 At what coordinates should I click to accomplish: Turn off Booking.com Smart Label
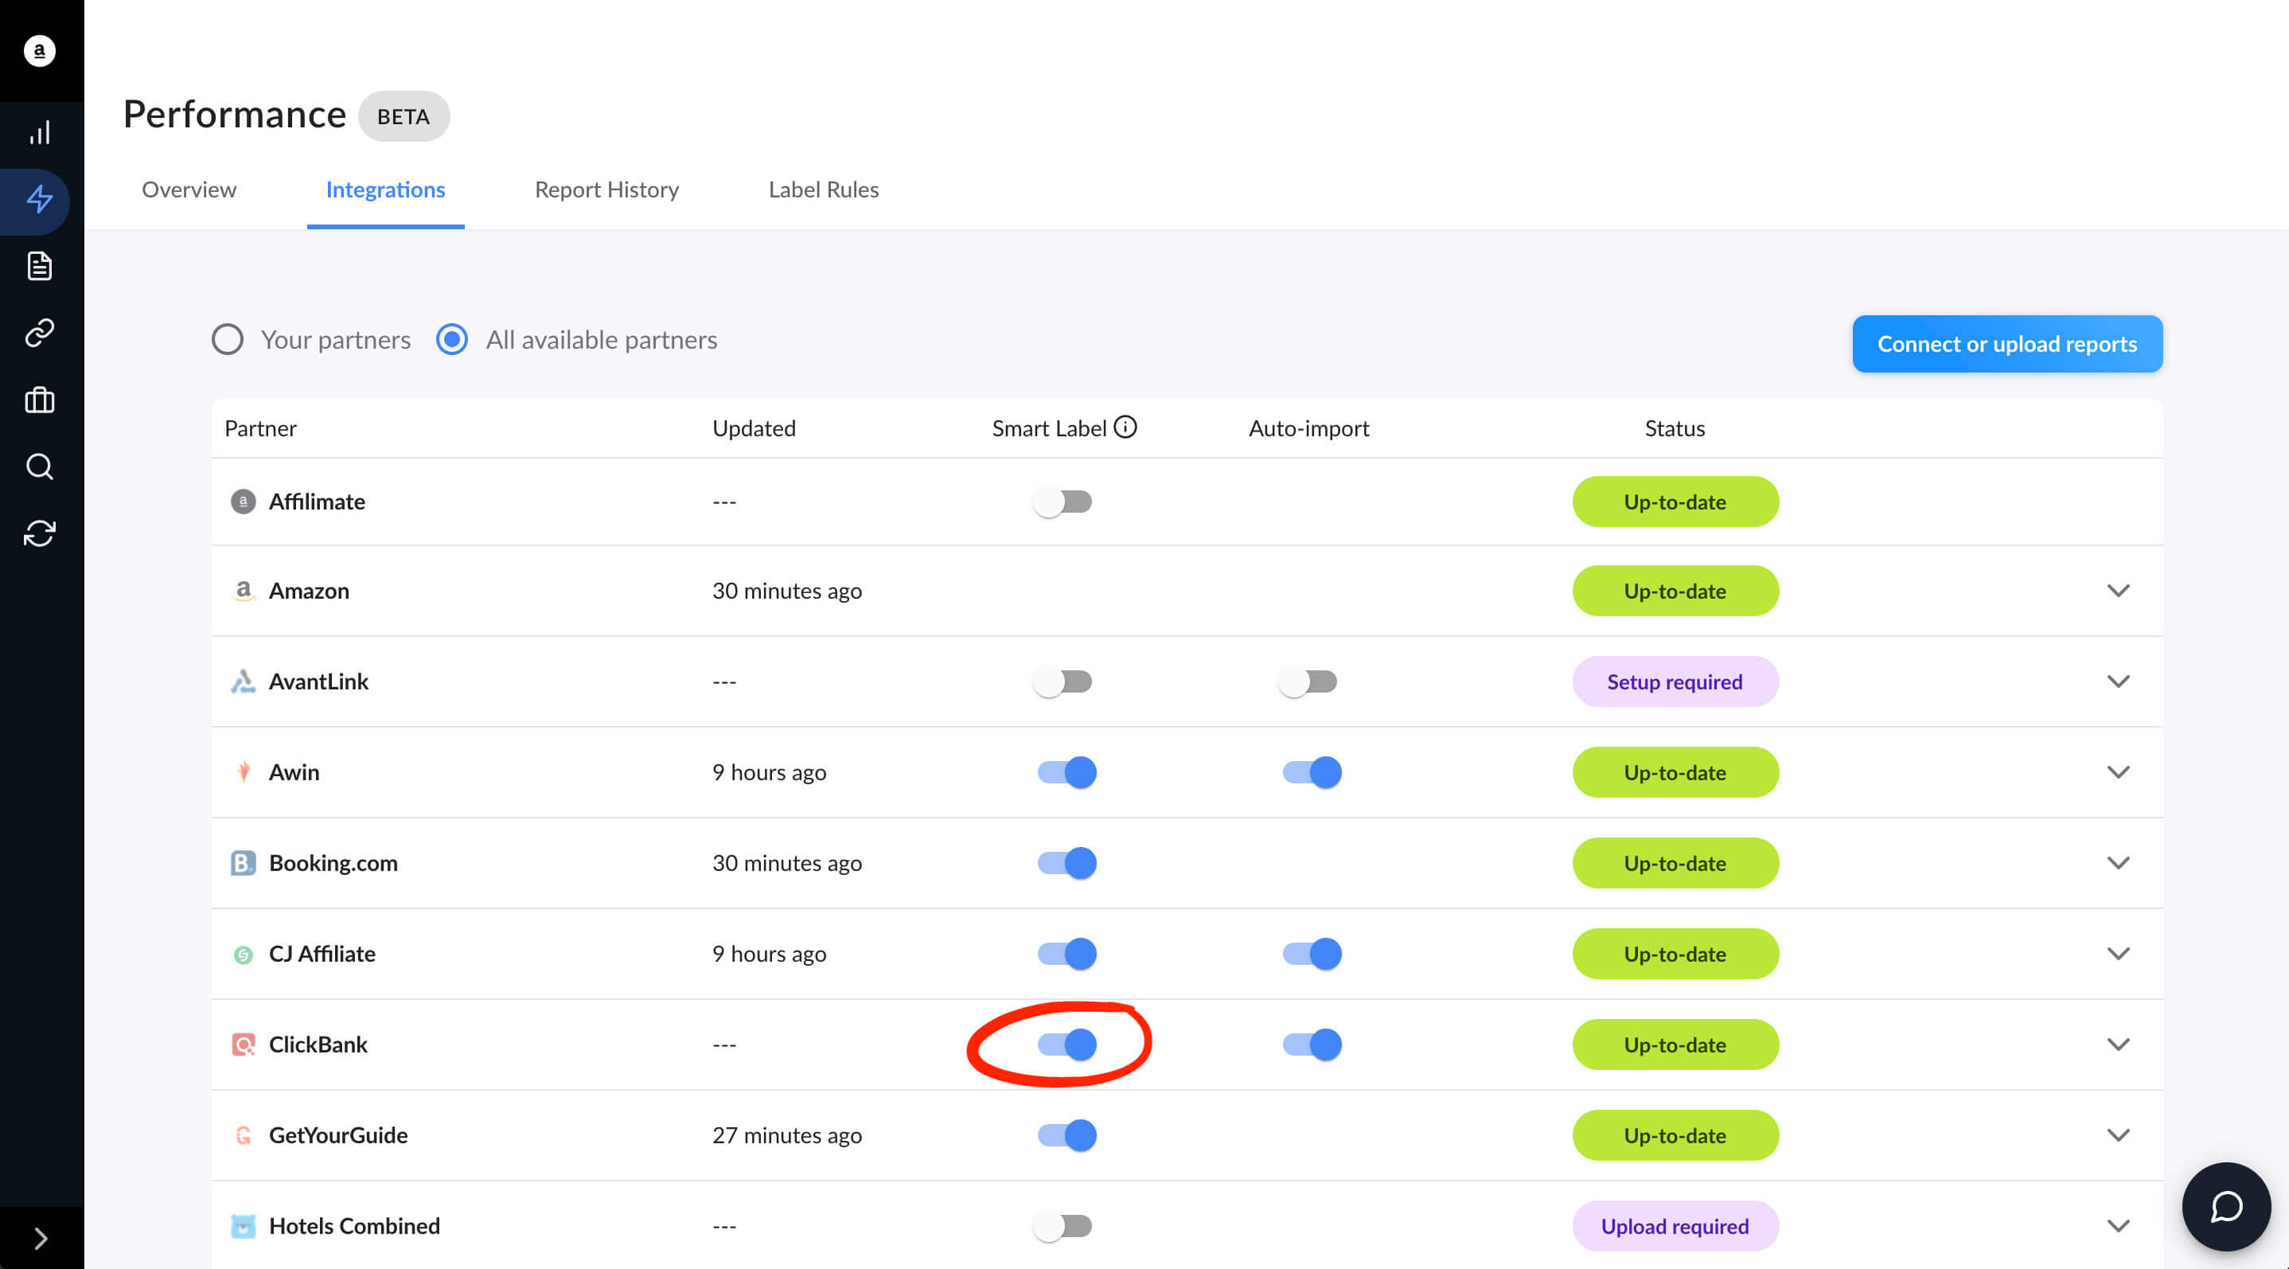(x=1067, y=863)
